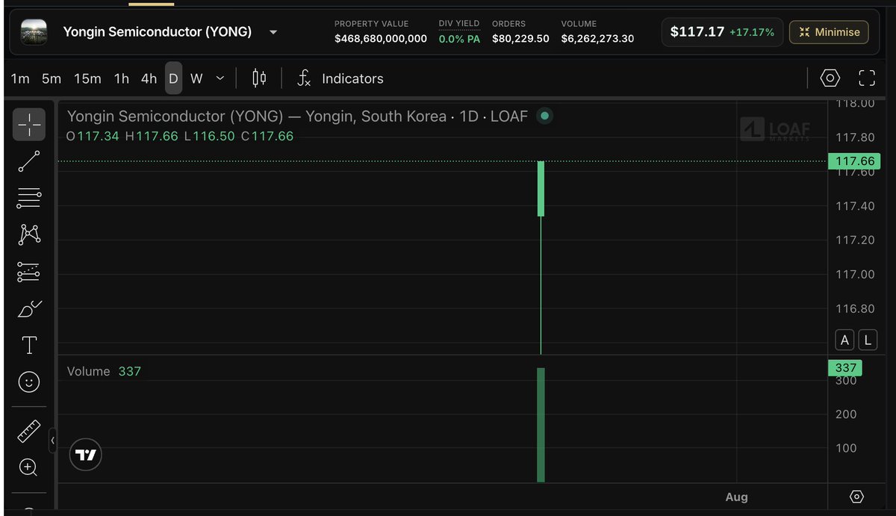Open more timeframes dropdown chevron
The height and width of the screenshot is (516, 896).
(220, 78)
